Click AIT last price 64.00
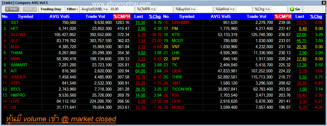This screenshot has width=327, height=126. 140,71
